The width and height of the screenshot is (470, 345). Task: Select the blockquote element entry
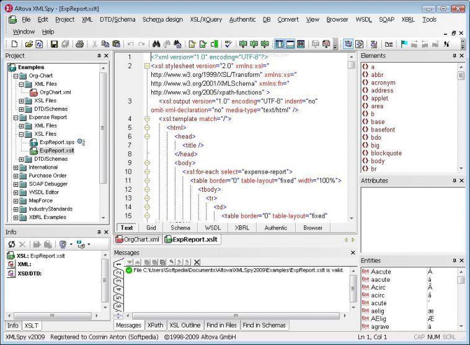click(x=386, y=153)
